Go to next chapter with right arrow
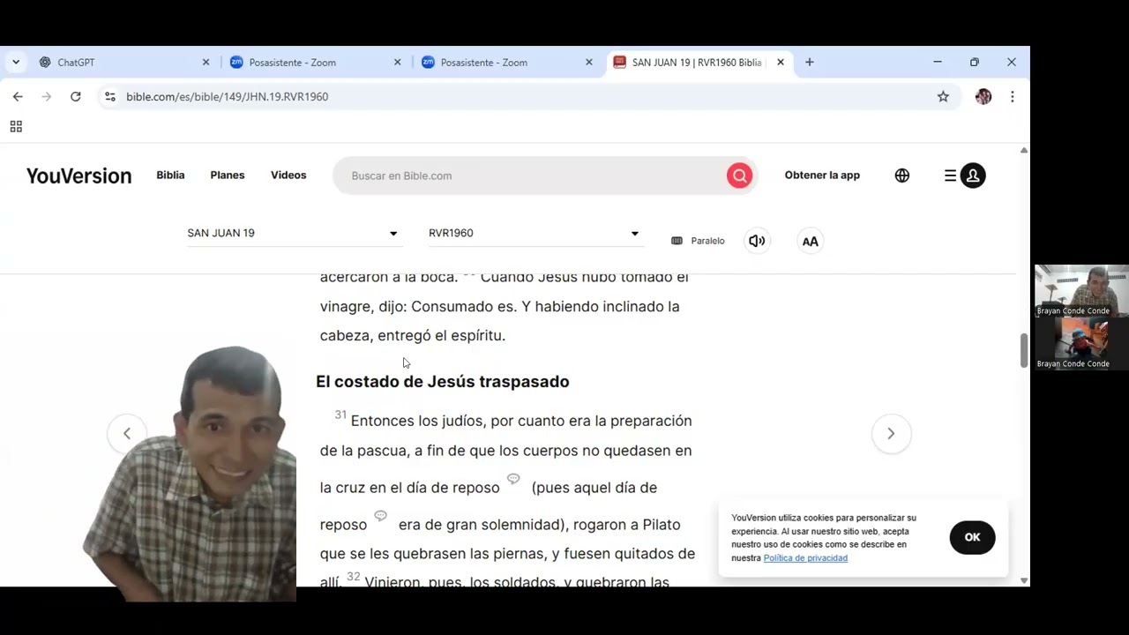The image size is (1129, 635). coord(891,433)
